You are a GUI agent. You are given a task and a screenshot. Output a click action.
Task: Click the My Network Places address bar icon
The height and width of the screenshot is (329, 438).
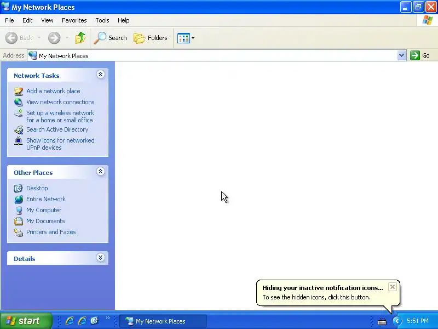pyautogui.click(x=33, y=55)
